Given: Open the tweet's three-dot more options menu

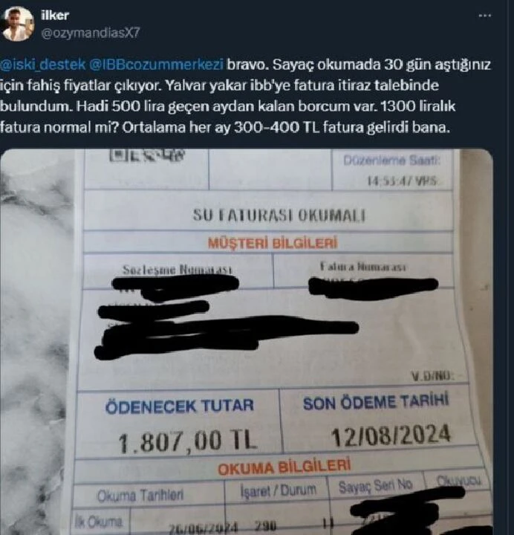Looking at the screenshot, I should click(485, 16).
